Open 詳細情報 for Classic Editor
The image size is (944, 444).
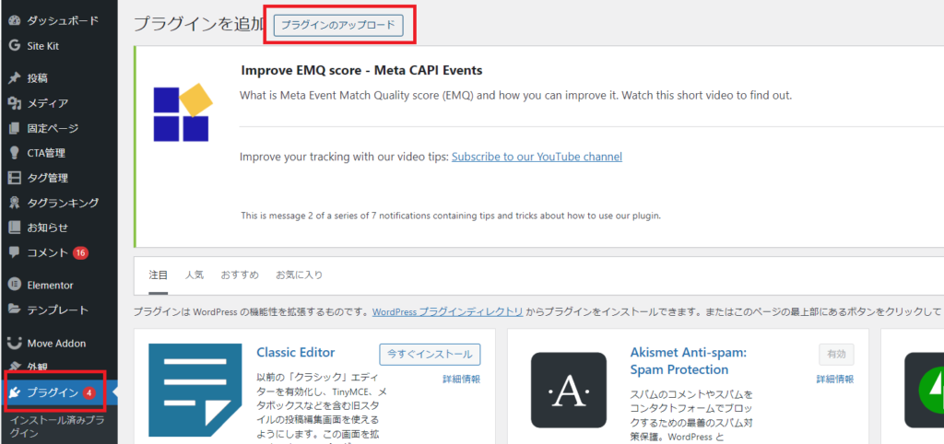462,380
